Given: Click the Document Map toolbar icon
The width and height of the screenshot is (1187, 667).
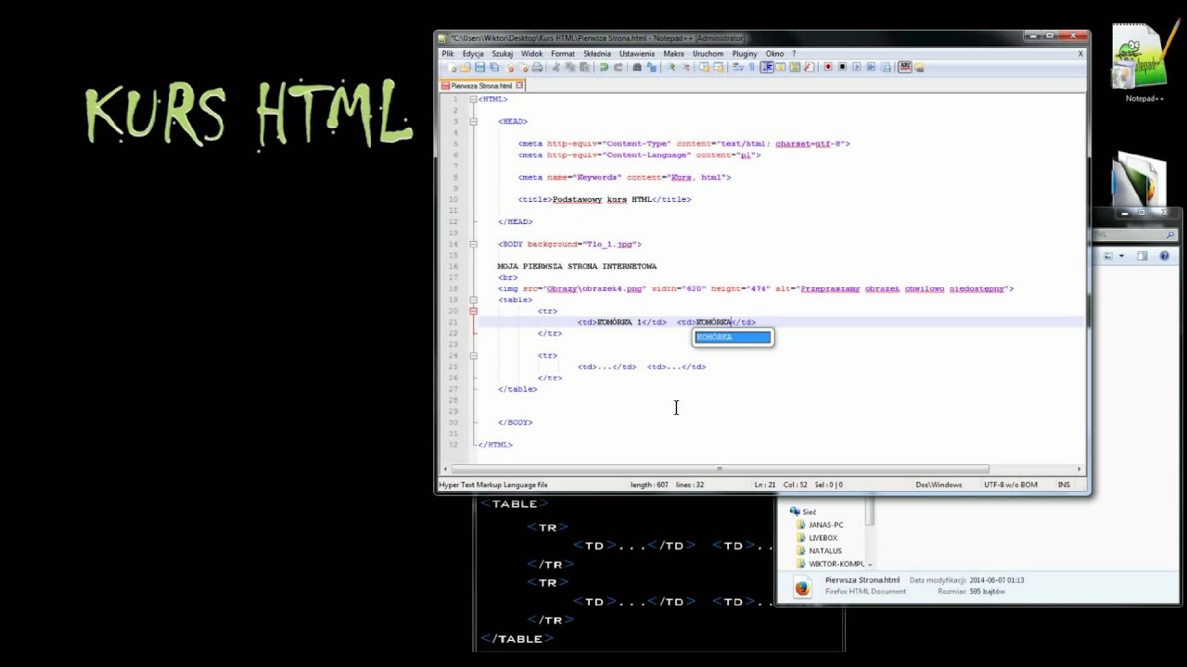Looking at the screenshot, I should [795, 67].
